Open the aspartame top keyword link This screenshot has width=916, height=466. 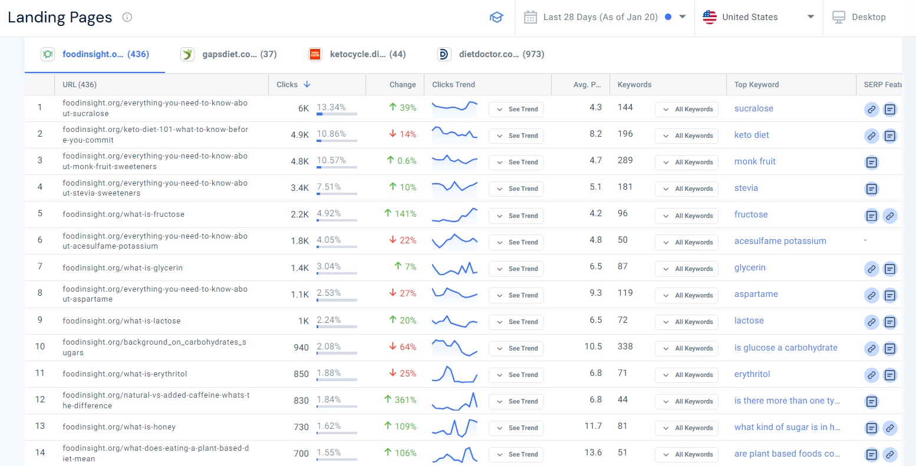tap(756, 294)
